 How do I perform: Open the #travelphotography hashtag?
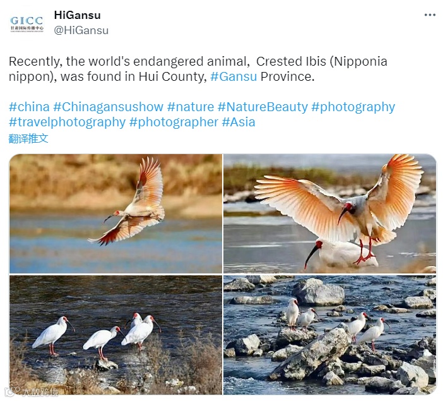tap(68, 123)
